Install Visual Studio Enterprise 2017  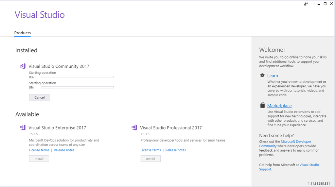(39, 159)
